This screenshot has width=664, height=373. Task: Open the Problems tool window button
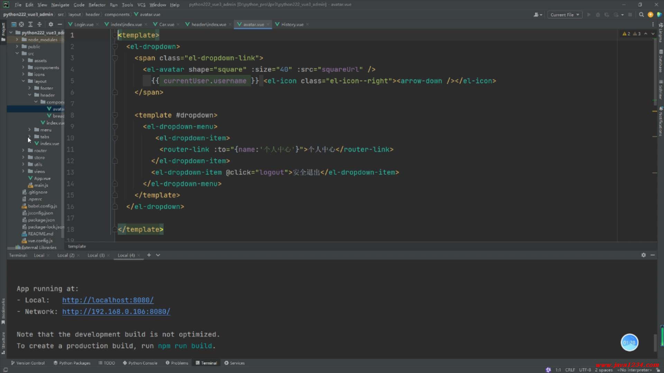pos(177,363)
